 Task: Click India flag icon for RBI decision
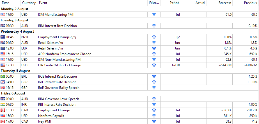click(x=3, y=105)
